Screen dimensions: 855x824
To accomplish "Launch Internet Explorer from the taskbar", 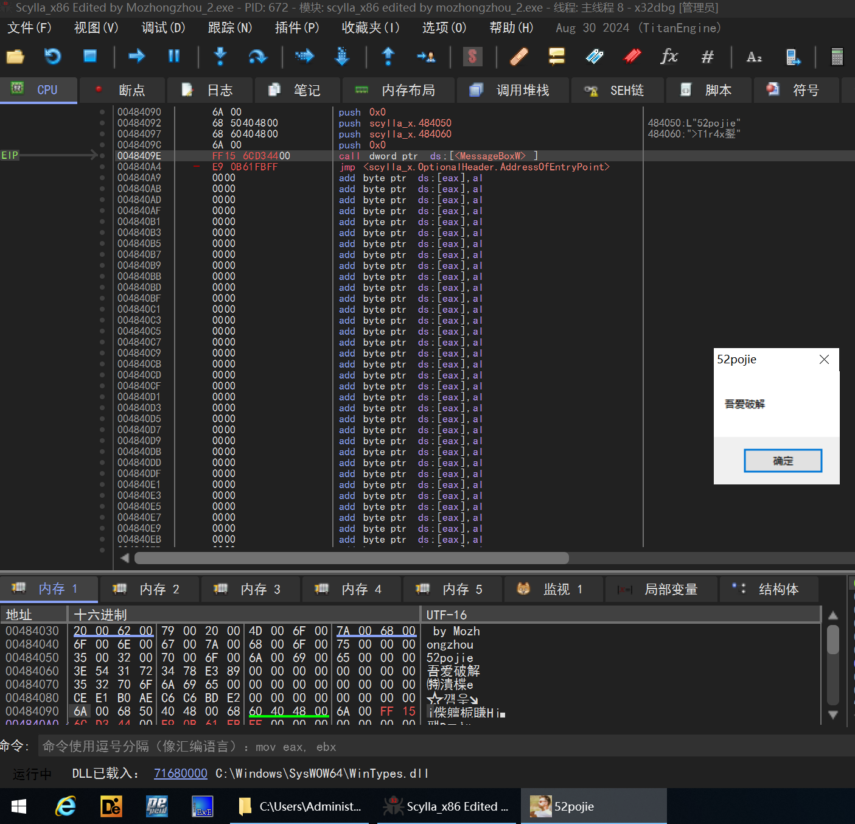I will click(65, 806).
